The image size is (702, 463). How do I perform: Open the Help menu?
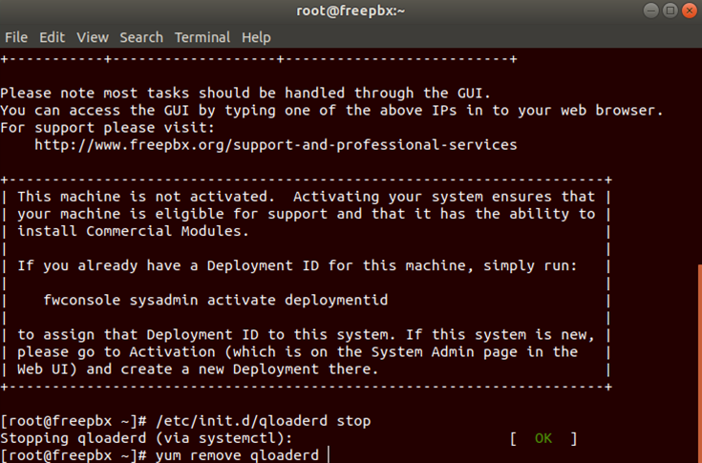click(x=256, y=37)
